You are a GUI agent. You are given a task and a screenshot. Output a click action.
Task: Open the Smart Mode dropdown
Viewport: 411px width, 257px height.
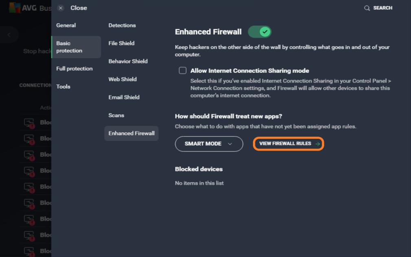point(209,144)
